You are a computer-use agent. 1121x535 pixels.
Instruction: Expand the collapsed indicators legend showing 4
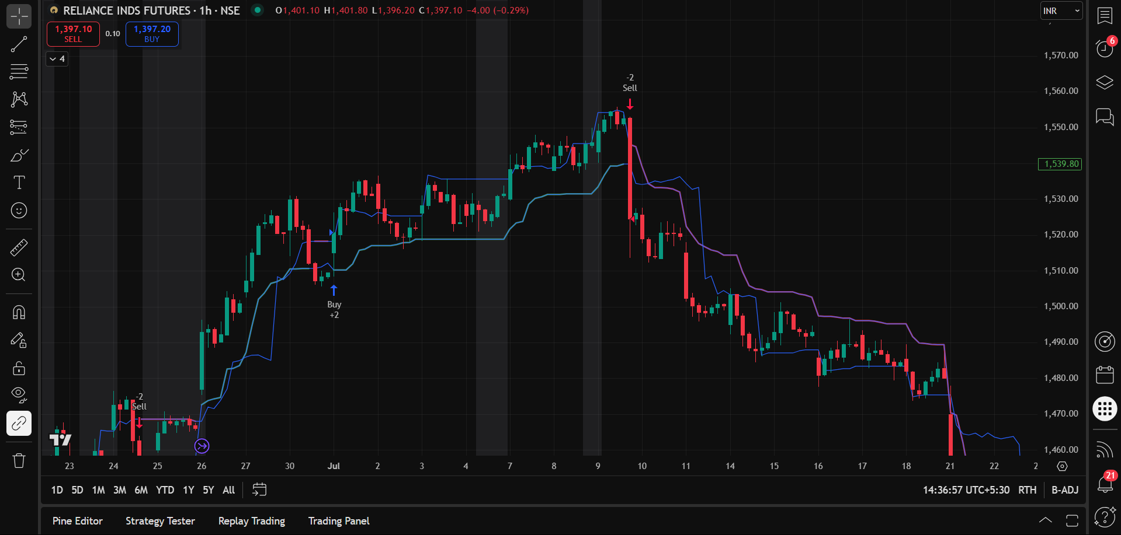coord(57,59)
